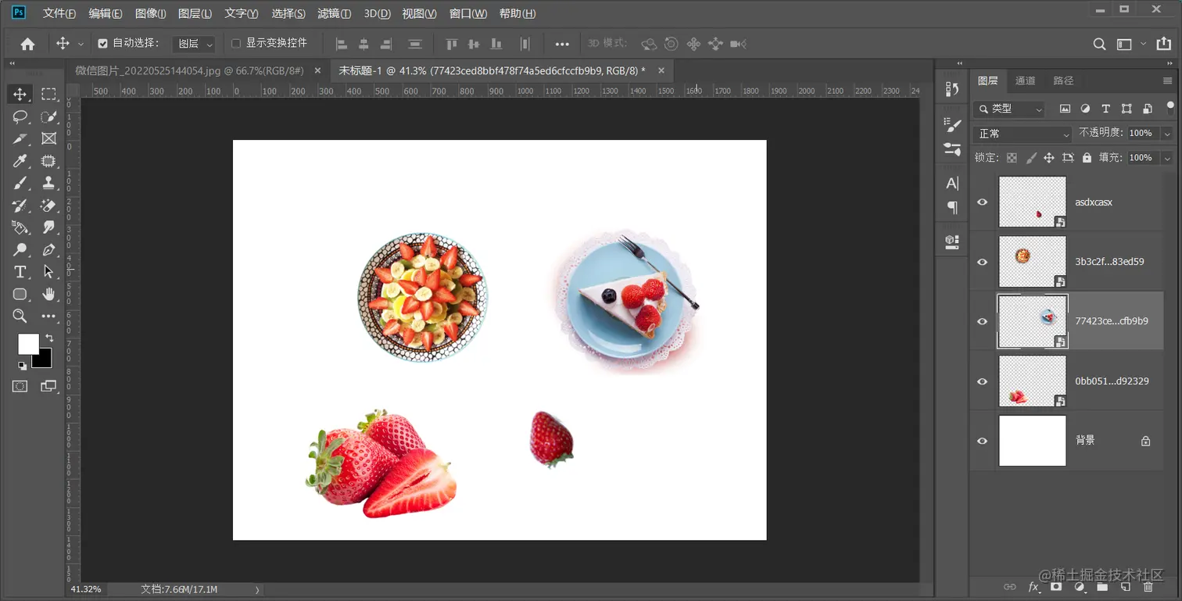The image size is (1182, 601).
Task: Hide the 3b3c2f...83ed59 layer
Action: 983,262
